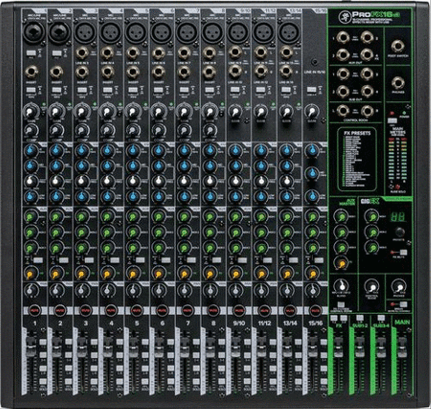The height and width of the screenshot is (409, 431).
Task: Click the yellow FX knob under Aux Master
Action: (341, 263)
